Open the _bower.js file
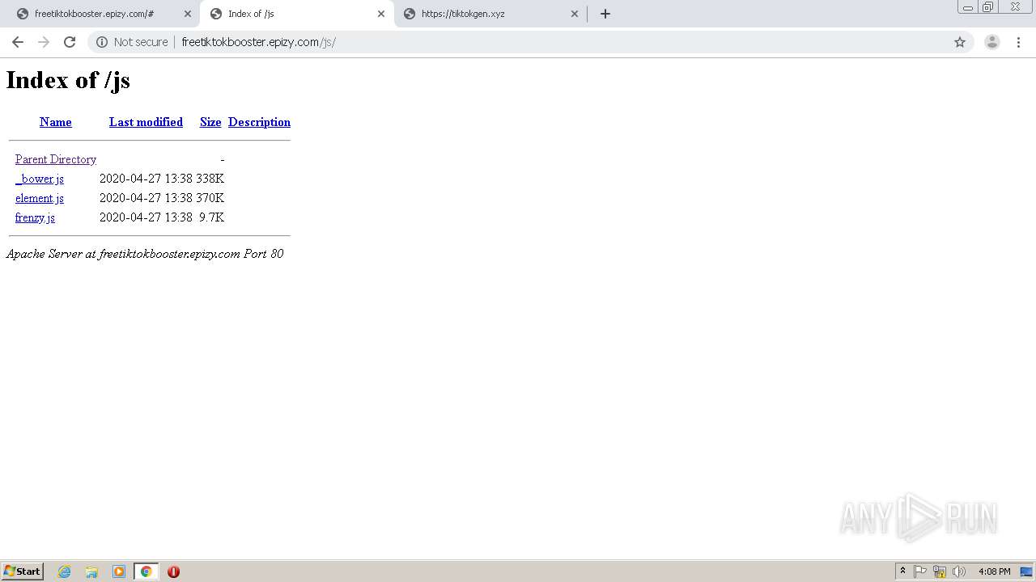 point(40,179)
